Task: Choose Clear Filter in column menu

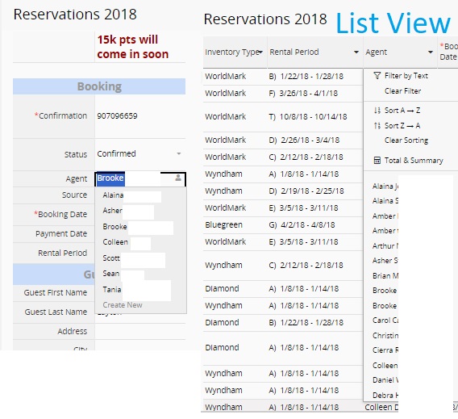Action: pos(402,91)
